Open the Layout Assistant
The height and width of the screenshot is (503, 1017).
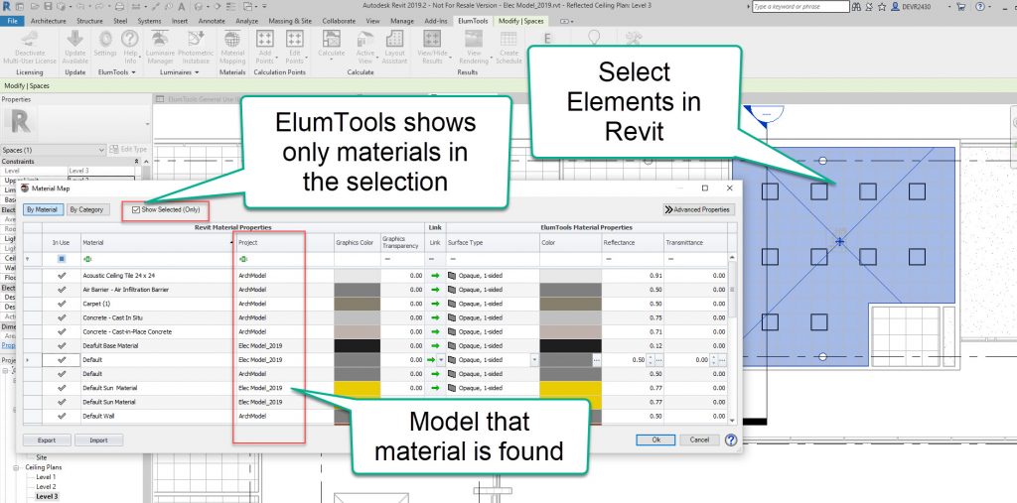394,39
